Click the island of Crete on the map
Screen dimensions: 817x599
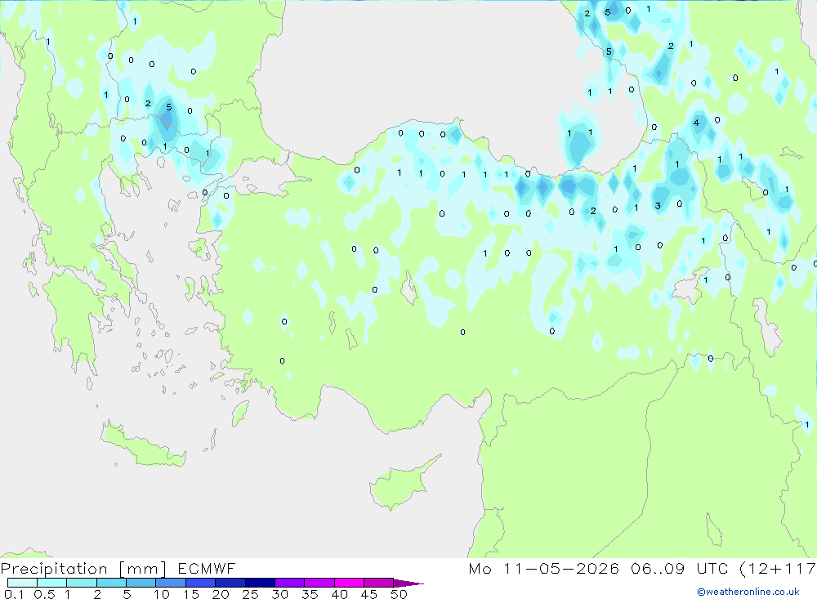point(143,445)
